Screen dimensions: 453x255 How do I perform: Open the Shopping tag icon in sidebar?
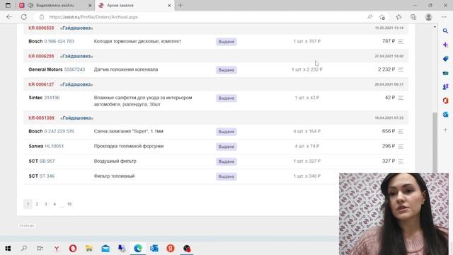click(445, 59)
